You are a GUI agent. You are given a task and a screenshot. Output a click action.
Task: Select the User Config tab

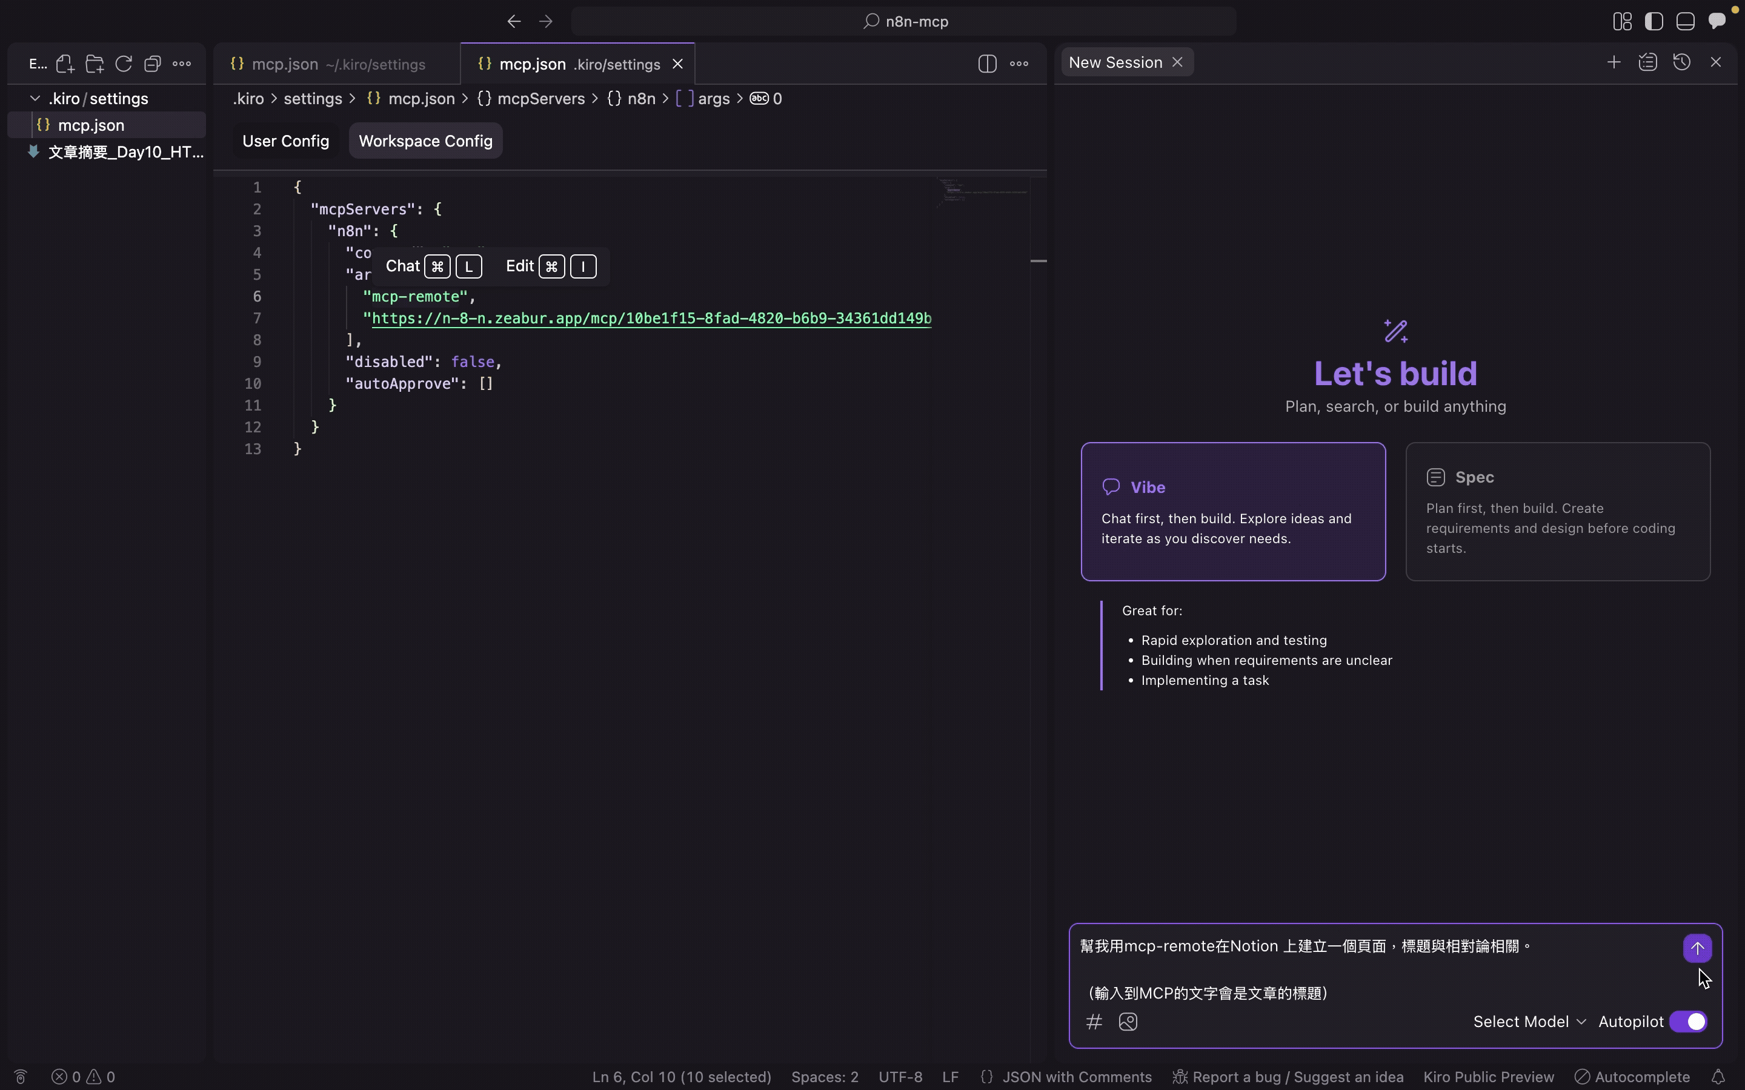tap(285, 140)
